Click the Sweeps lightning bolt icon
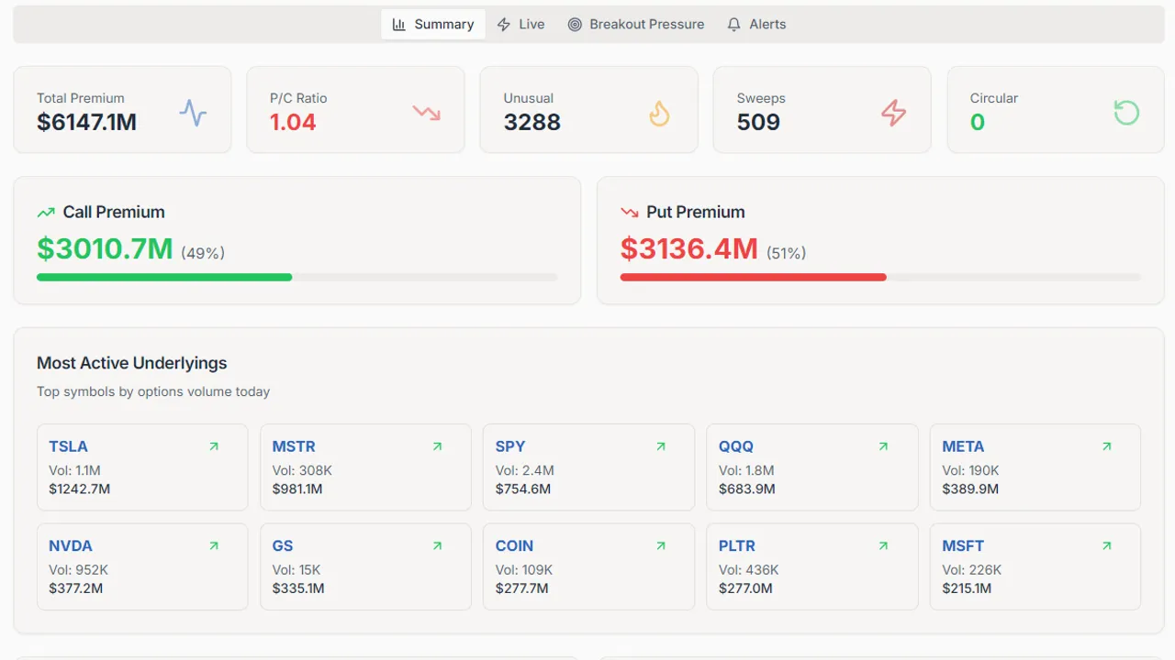This screenshot has height=660, width=1175. 893,113
